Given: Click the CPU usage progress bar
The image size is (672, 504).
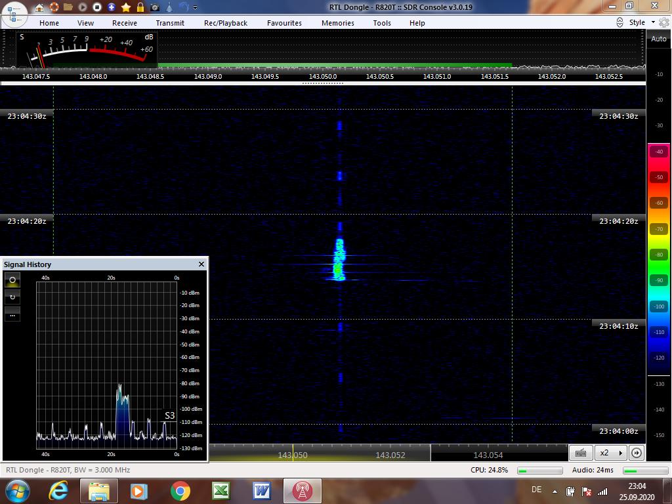Looking at the screenshot, I should (539, 470).
